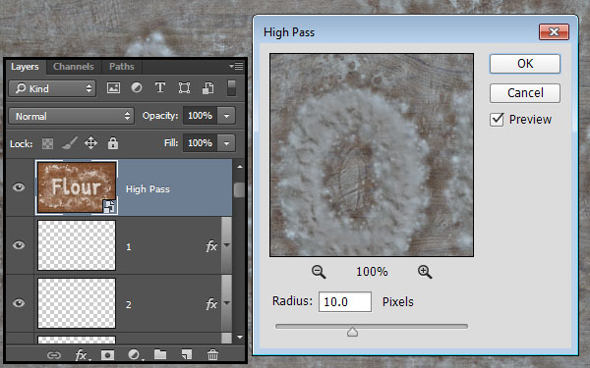Click fx icon on layer 2
Viewport: 590px width, 368px height.
pyautogui.click(x=211, y=304)
